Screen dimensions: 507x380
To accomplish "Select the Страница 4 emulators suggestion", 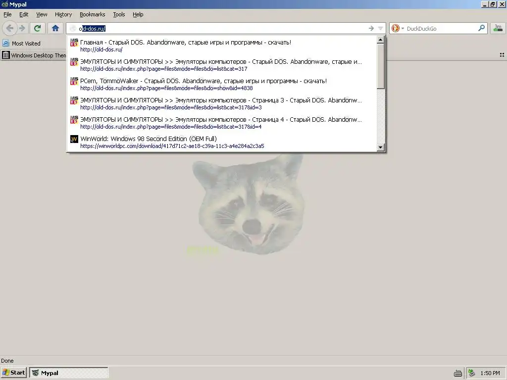I will (222, 123).
